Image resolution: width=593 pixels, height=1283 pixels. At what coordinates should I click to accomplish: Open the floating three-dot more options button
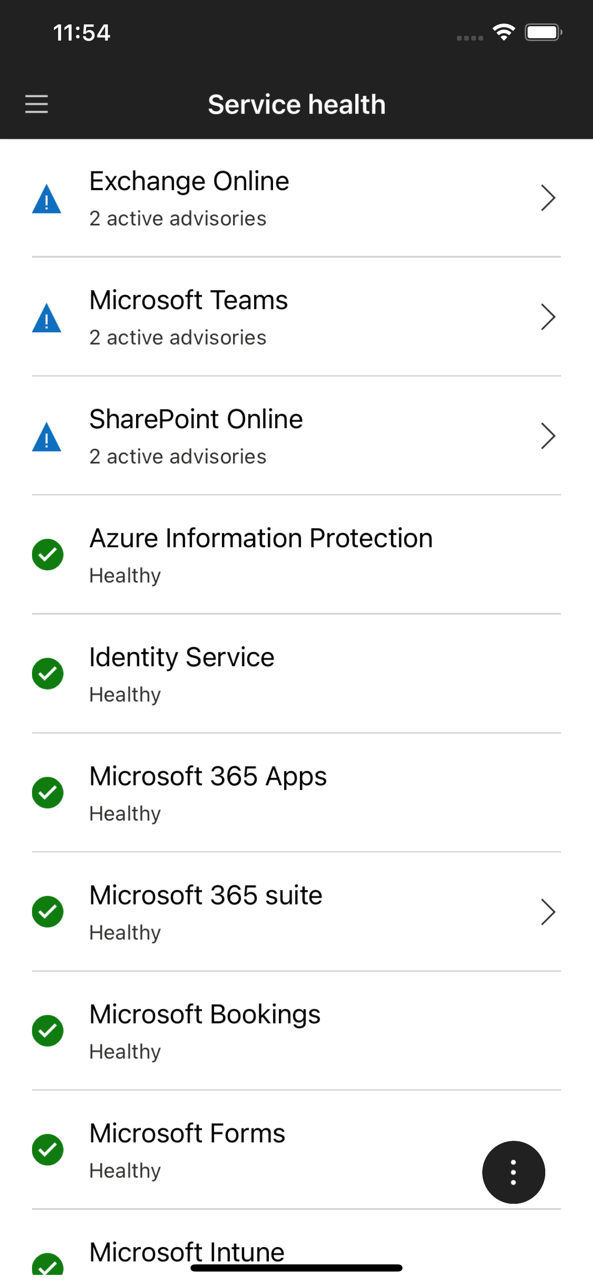(x=513, y=1172)
